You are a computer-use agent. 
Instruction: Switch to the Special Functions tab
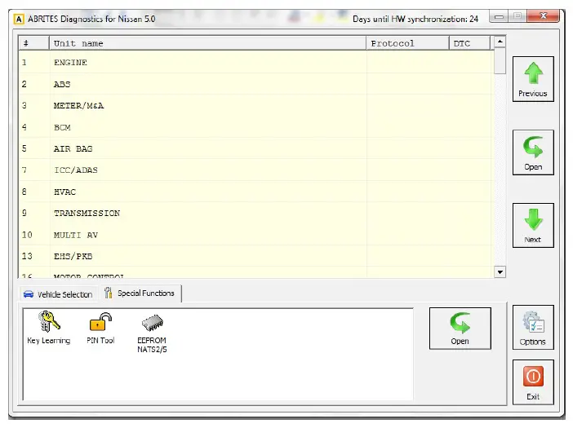pyautogui.click(x=140, y=293)
